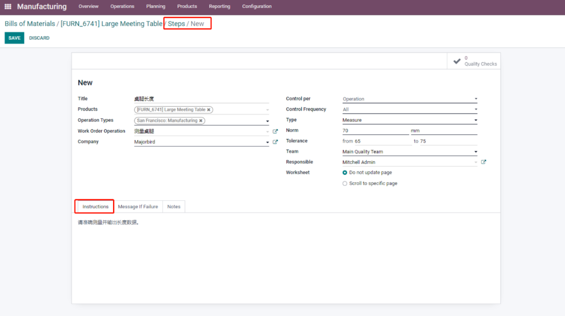Expand the Control Frequency dropdown
This screenshot has width=565, height=316.
click(x=410, y=110)
